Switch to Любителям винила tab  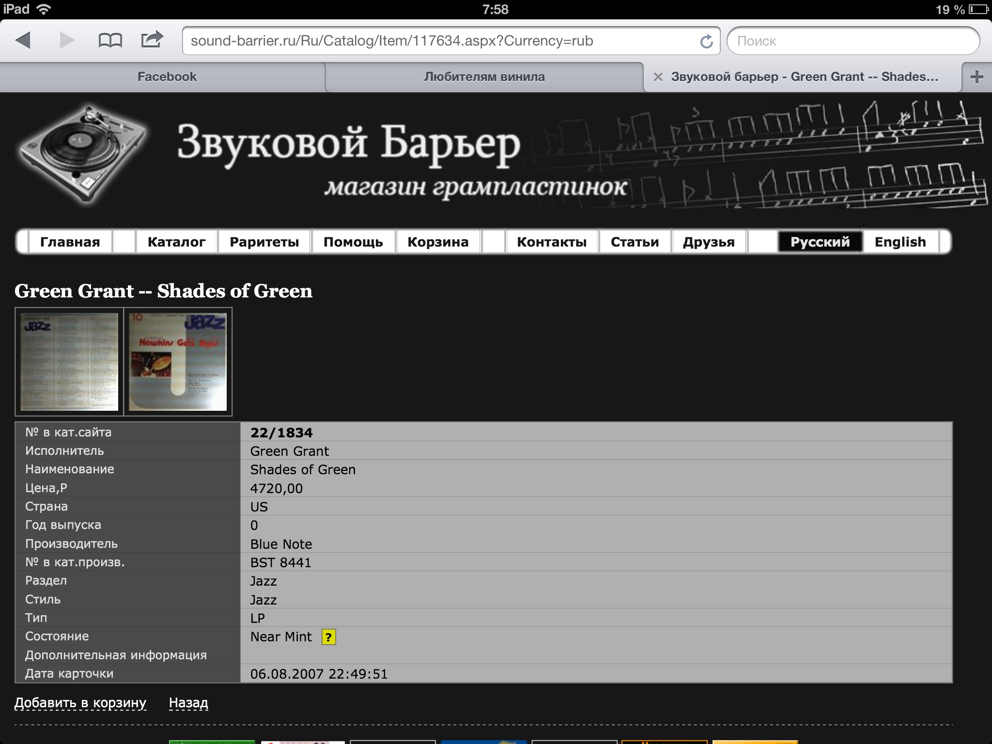[484, 77]
